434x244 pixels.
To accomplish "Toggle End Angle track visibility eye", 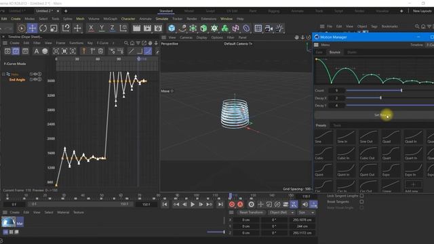I will (35, 79).
